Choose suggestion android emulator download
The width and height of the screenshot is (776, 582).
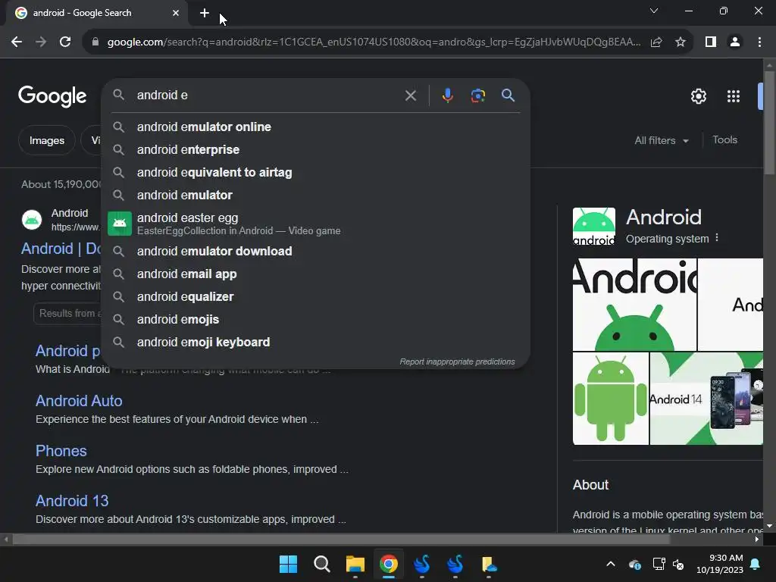coord(315,251)
